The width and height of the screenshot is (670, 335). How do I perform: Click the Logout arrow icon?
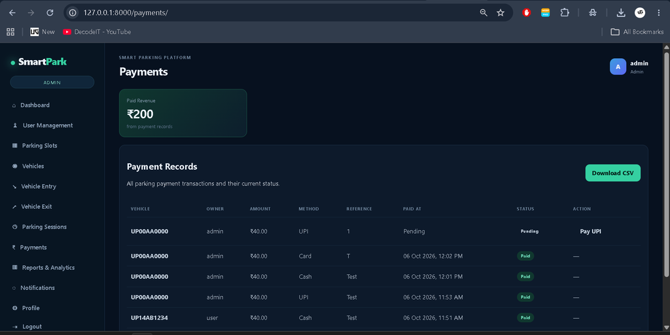click(15, 327)
